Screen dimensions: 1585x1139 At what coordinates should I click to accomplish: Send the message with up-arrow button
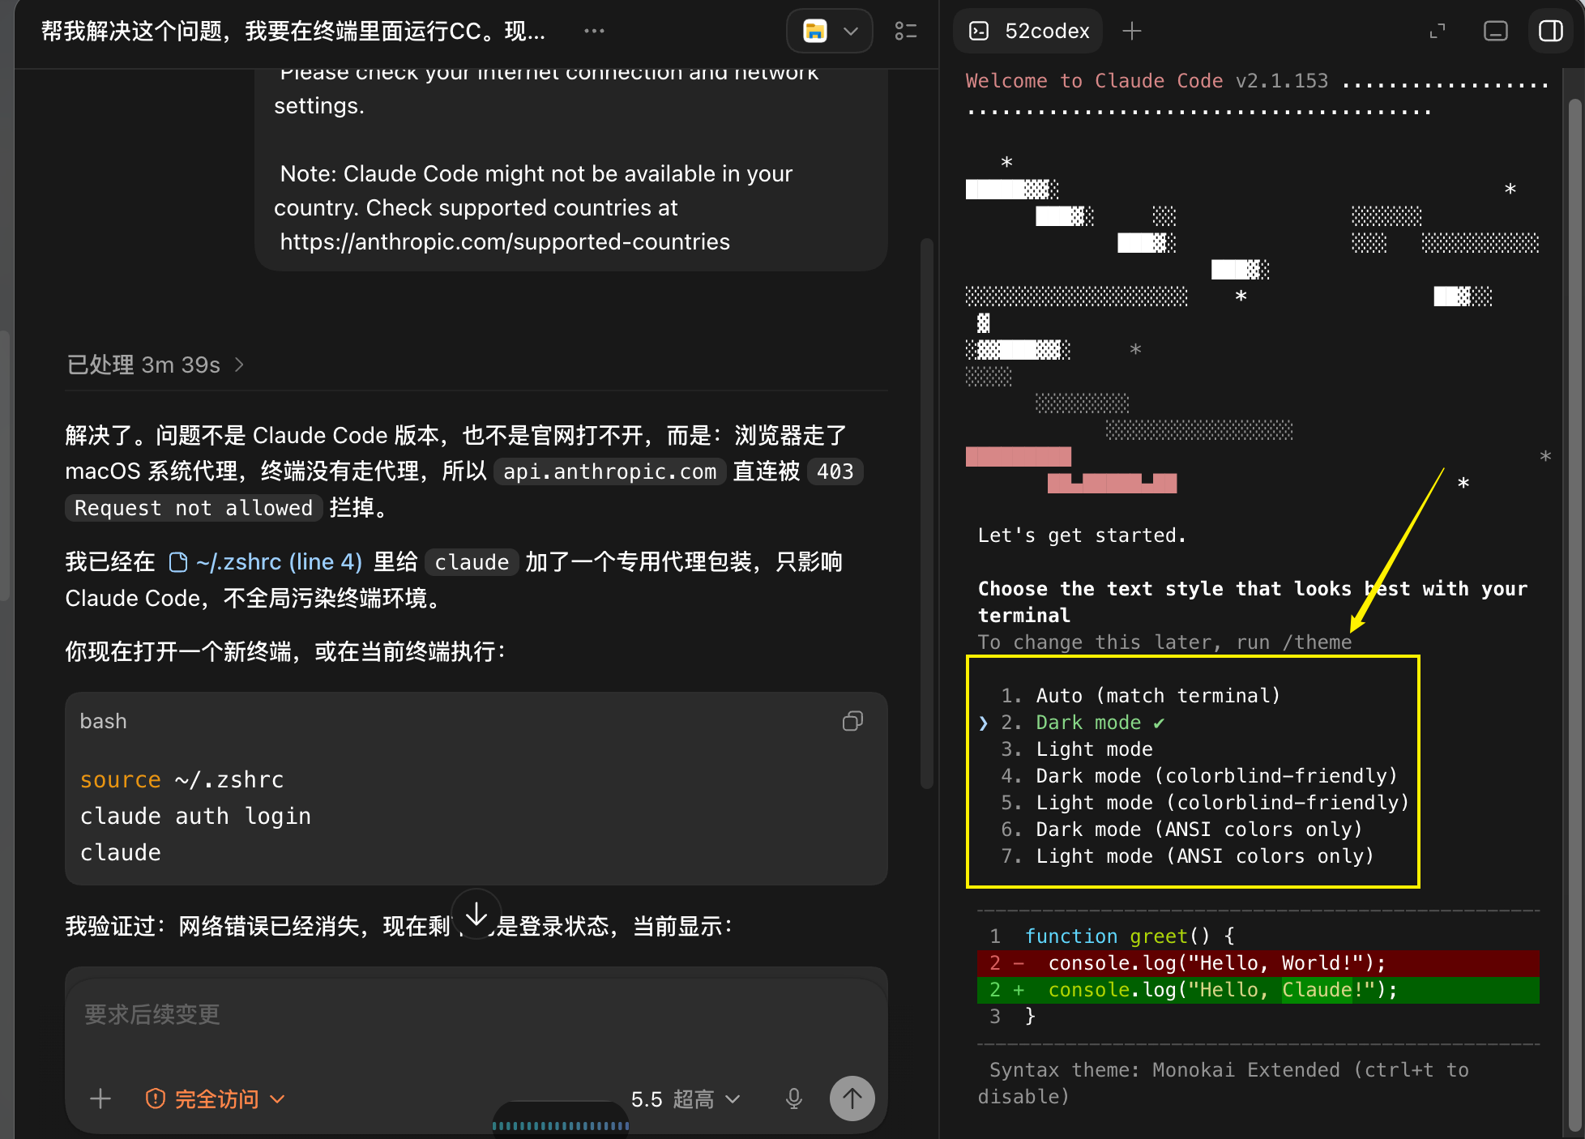click(x=852, y=1098)
